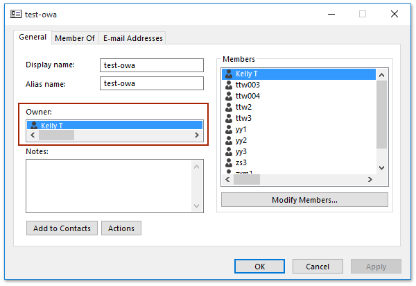Click Add to Contacts button
Image resolution: width=416 pixels, height=286 pixels.
tap(62, 228)
